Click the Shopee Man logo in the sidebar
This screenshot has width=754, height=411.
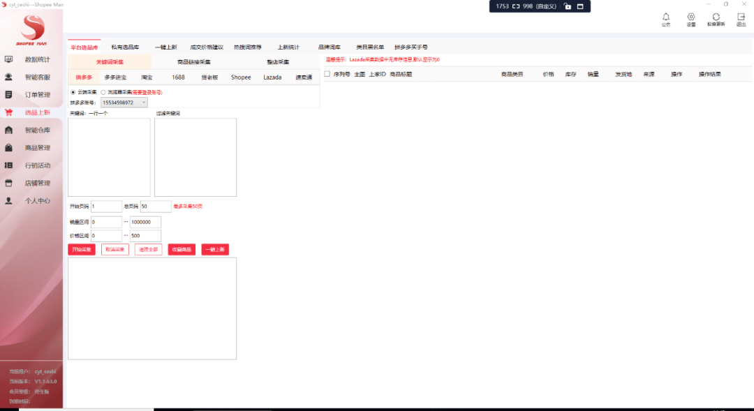[x=31, y=30]
